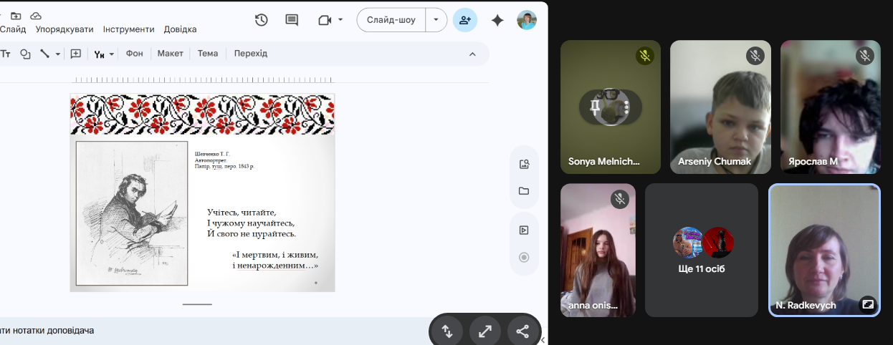This screenshot has width=893, height=345.
Task: Click muted mic icon on Arseniy Chumak tile
Action: [x=755, y=56]
